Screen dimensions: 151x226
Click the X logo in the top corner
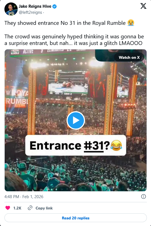(143, 6)
